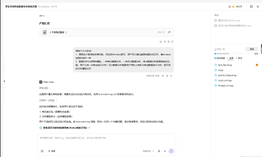This screenshot has height=157, width=262.
Task: Open irt.py from context files
Action: 221,70
